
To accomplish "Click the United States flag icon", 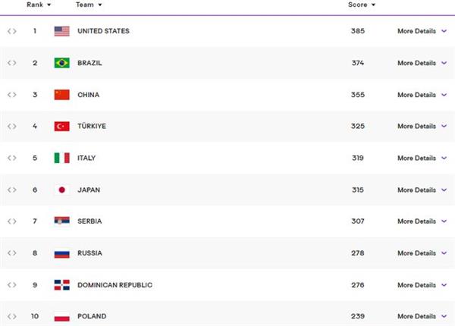I will [62, 31].
